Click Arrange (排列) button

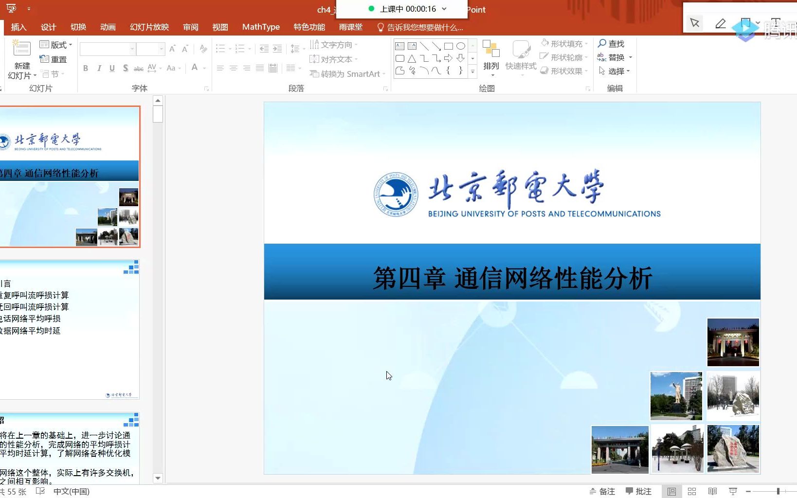[x=491, y=57]
